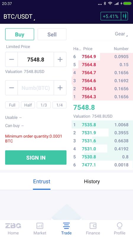Viewport: 133px width, 237px height.
Task: Focus the Numb(BTC) input field
Action: pos(36,88)
